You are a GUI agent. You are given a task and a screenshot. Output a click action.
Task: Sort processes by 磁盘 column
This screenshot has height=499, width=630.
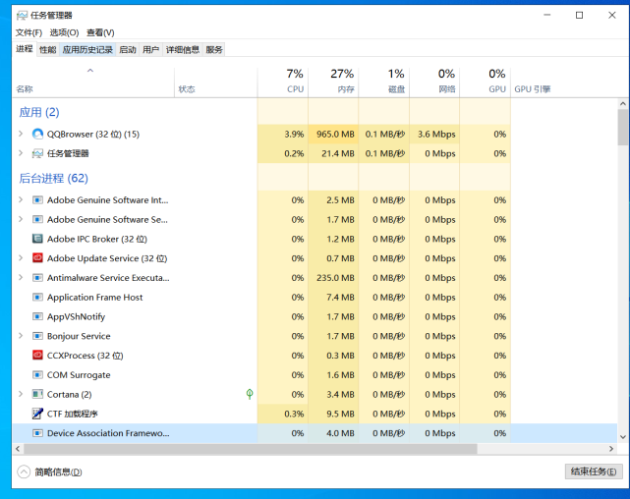(383, 83)
